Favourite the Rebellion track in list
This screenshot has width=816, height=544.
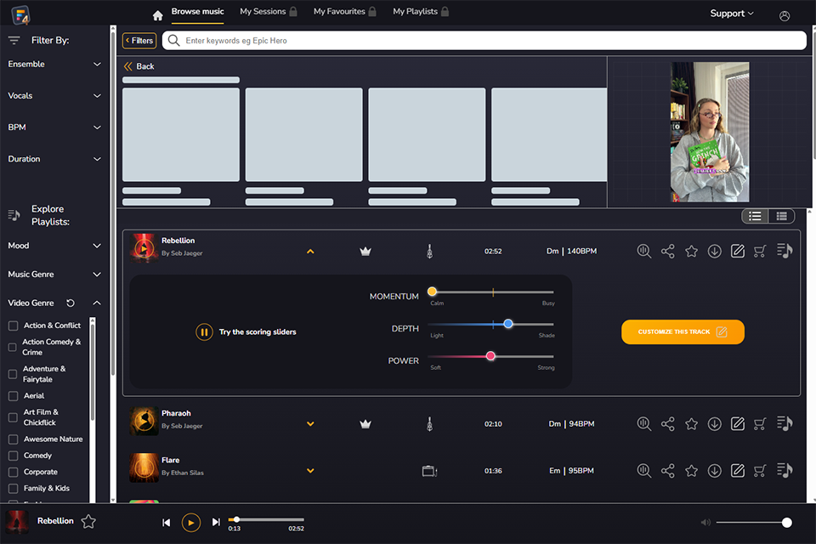691,251
